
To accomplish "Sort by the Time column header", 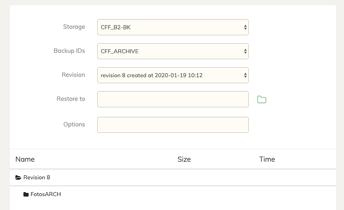I will click(x=267, y=159).
